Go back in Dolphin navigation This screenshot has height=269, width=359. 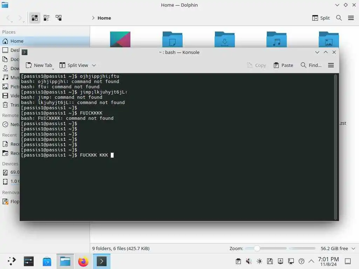point(9,18)
